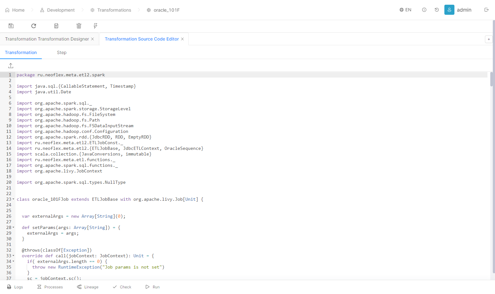Go to Home breadcrumb
The height and width of the screenshot is (294, 495).
click(15, 10)
